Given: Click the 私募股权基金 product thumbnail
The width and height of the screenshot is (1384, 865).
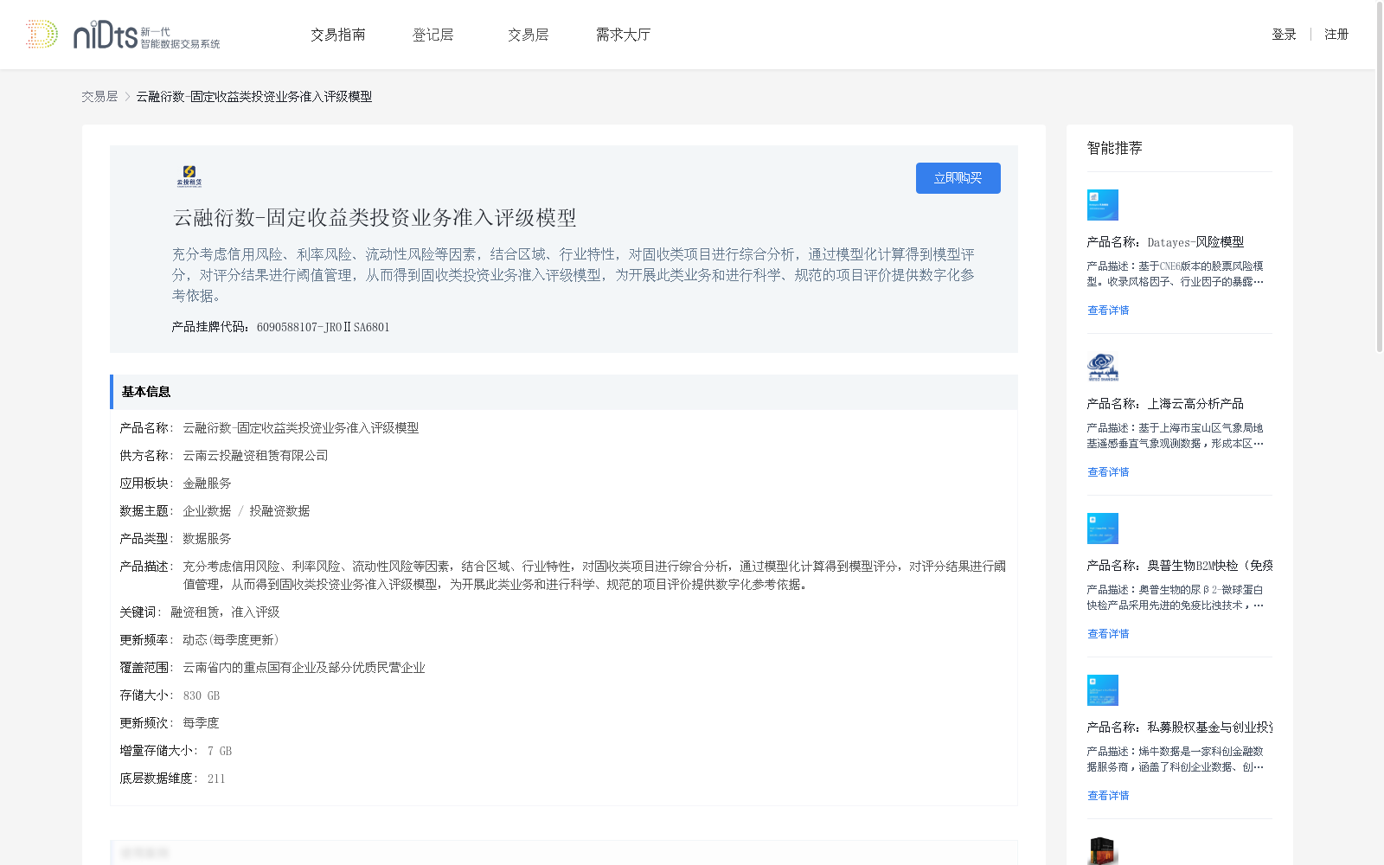Looking at the screenshot, I should pos(1103,690).
